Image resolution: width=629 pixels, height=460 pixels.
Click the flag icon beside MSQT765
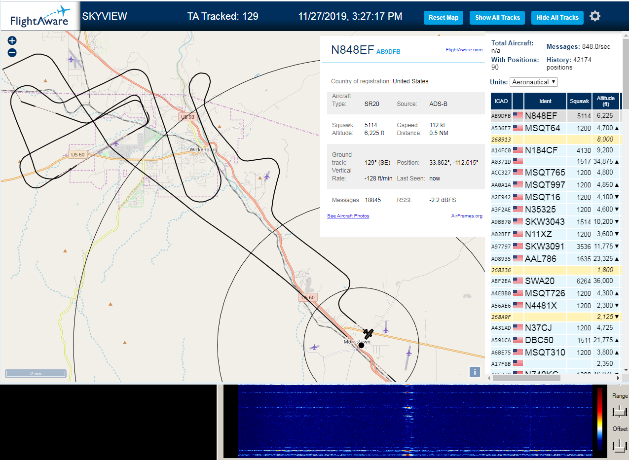tap(518, 173)
